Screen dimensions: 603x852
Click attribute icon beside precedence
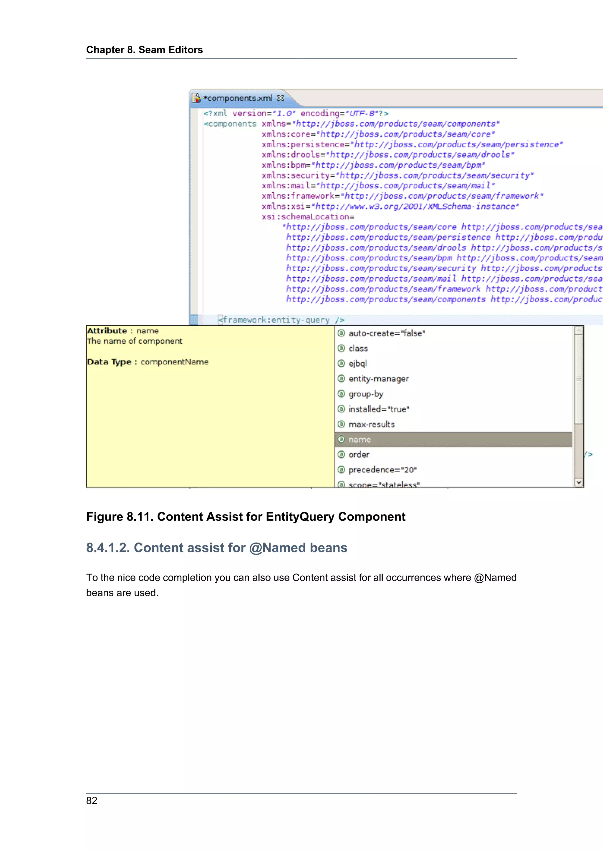point(341,470)
